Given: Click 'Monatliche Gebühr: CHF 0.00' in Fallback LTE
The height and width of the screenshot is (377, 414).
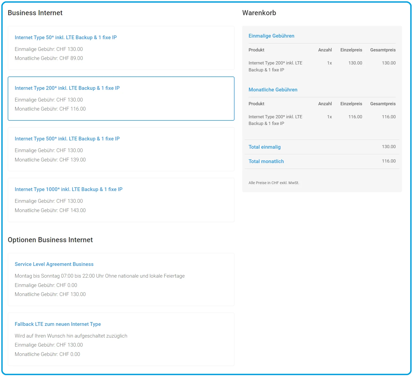Looking at the screenshot, I should pos(47,354).
